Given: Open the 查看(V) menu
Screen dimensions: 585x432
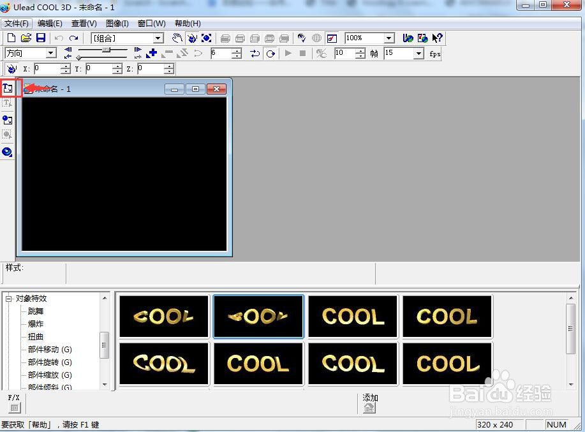Looking at the screenshot, I should click(x=84, y=24).
